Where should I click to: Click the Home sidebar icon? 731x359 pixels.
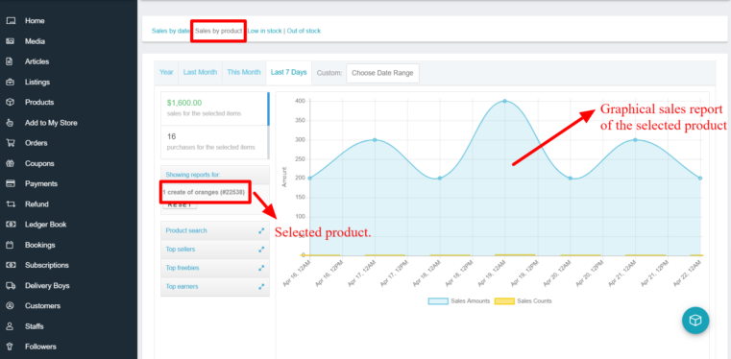[11, 21]
